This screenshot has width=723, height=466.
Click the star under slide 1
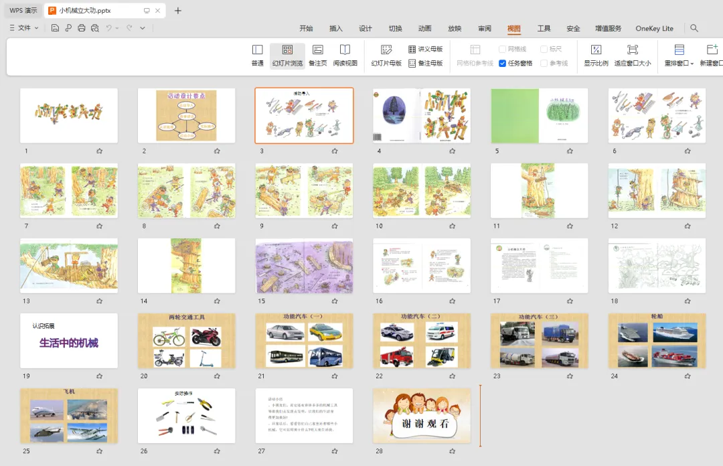point(99,151)
